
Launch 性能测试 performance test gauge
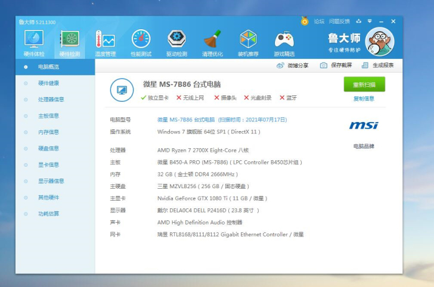click(141, 43)
